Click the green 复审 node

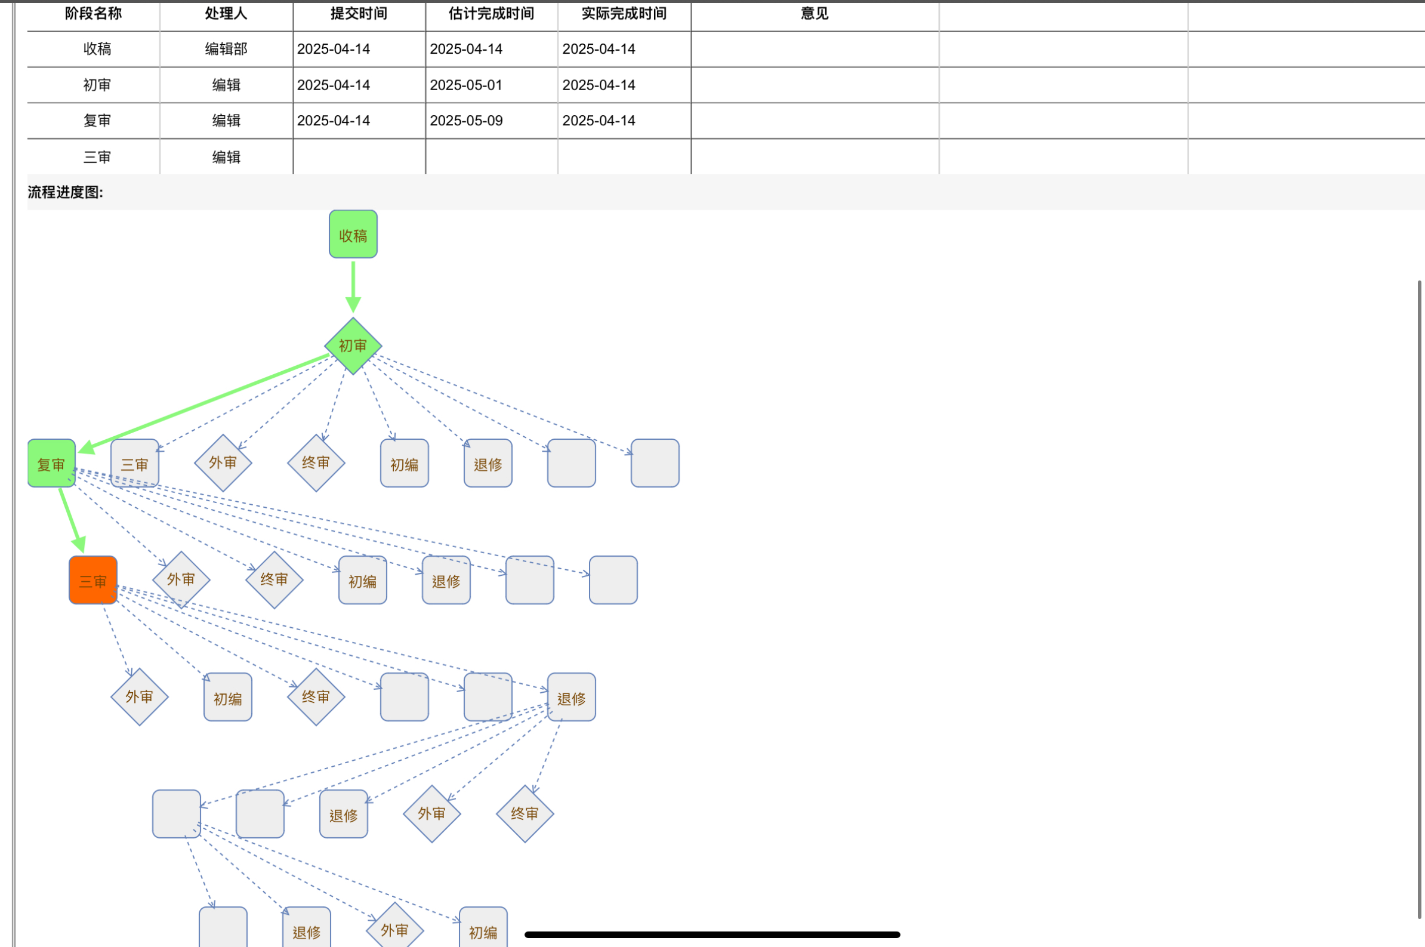click(x=51, y=463)
